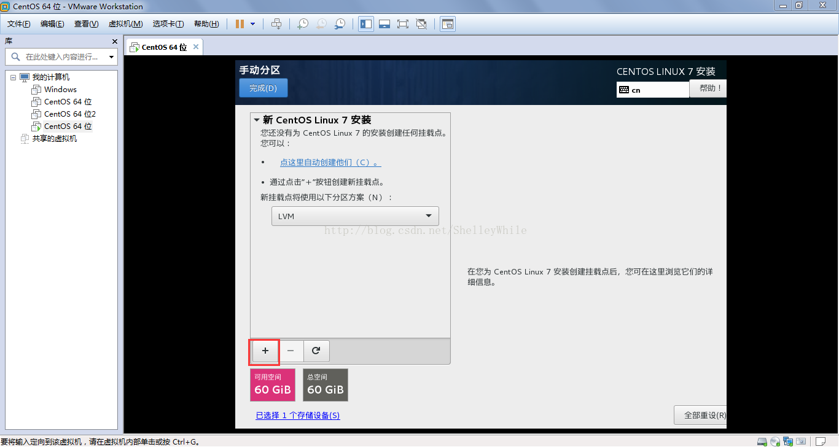Click the magnifier icon in library search

pos(15,56)
